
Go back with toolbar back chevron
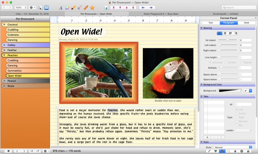pos(5,7)
